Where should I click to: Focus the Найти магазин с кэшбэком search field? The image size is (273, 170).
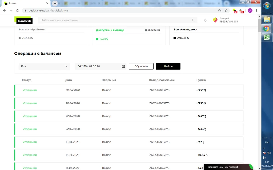[x=118, y=20]
